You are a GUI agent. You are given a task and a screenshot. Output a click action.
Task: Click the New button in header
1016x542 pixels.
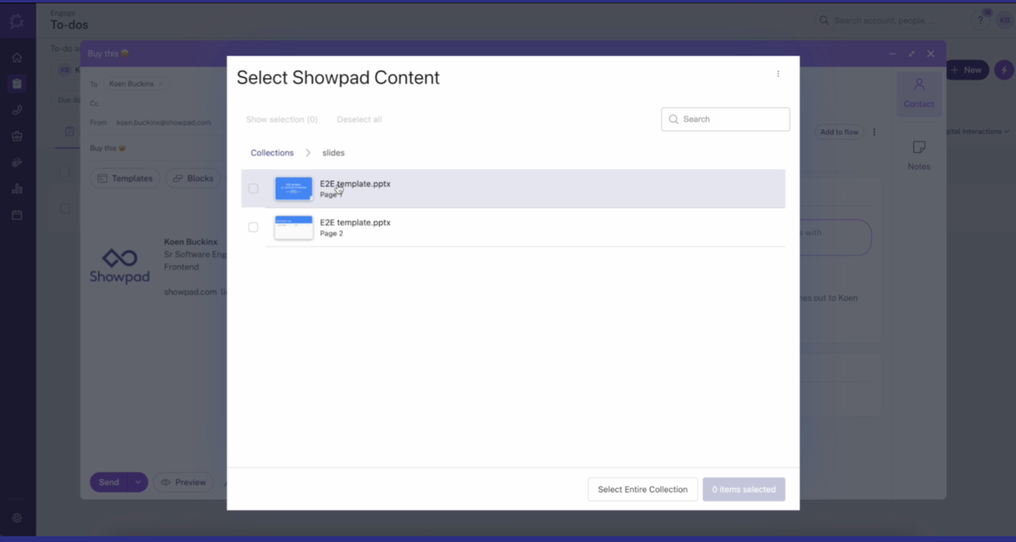click(967, 70)
